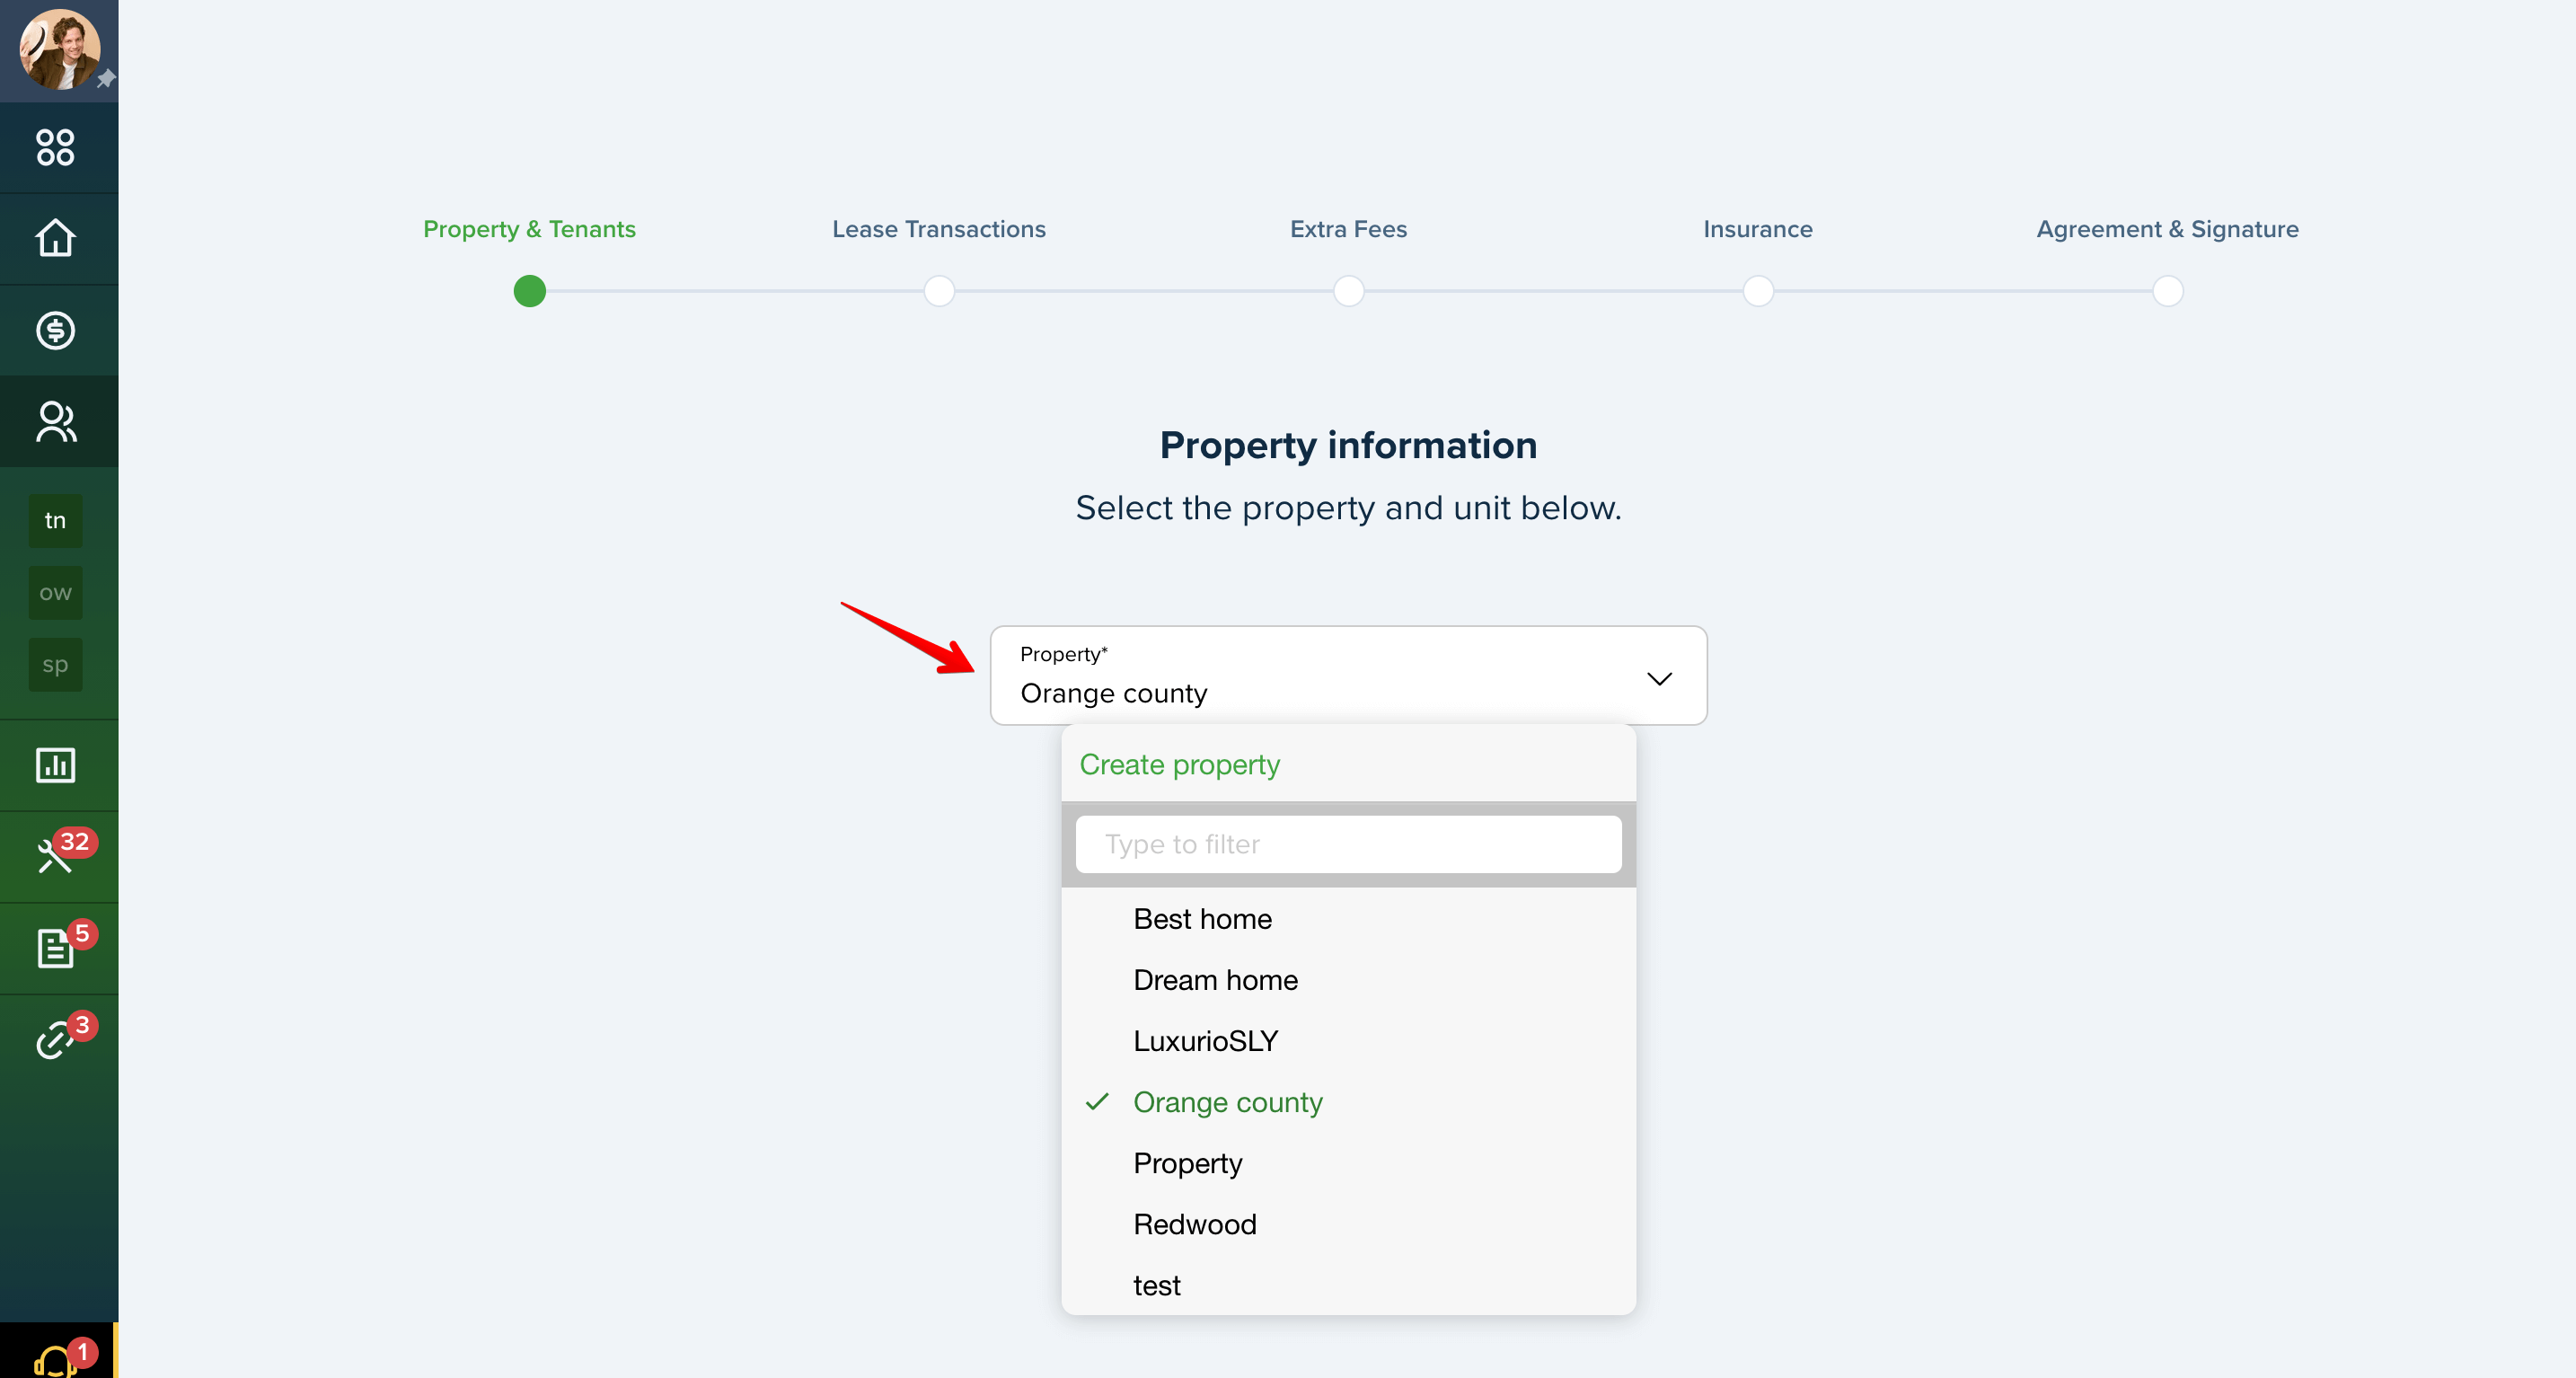Click the Create property link
Screen dimensions: 2576x1378
[x=1179, y=764]
